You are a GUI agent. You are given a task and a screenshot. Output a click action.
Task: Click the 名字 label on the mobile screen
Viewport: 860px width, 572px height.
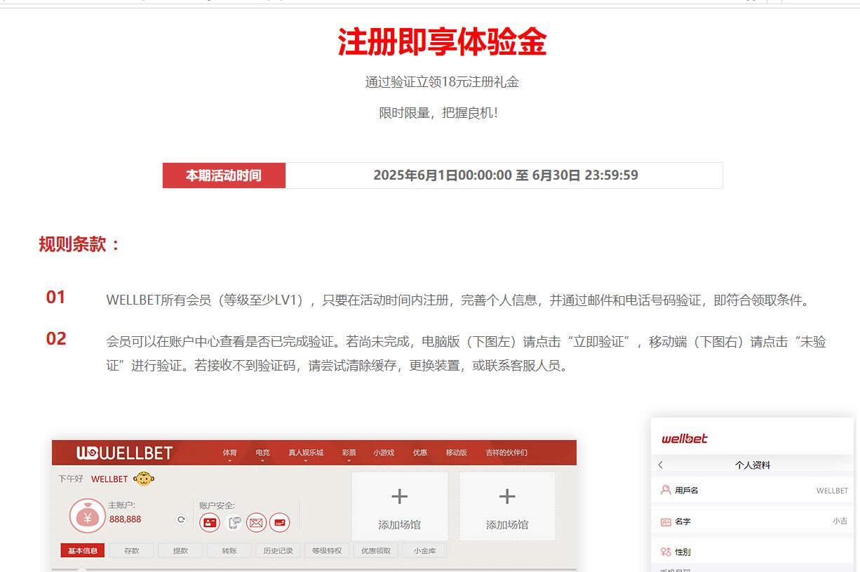point(683,521)
